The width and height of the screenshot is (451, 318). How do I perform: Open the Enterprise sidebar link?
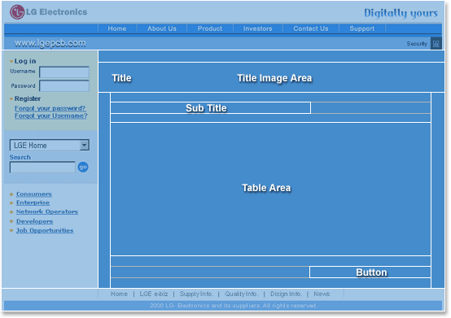coord(33,203)
